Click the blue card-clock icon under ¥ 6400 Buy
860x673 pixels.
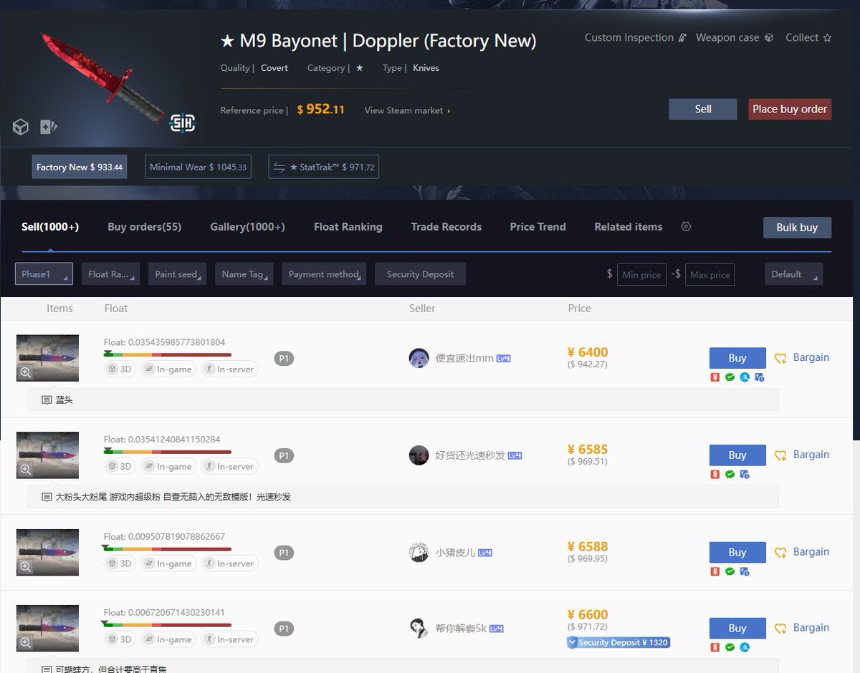tap(760, 377)
